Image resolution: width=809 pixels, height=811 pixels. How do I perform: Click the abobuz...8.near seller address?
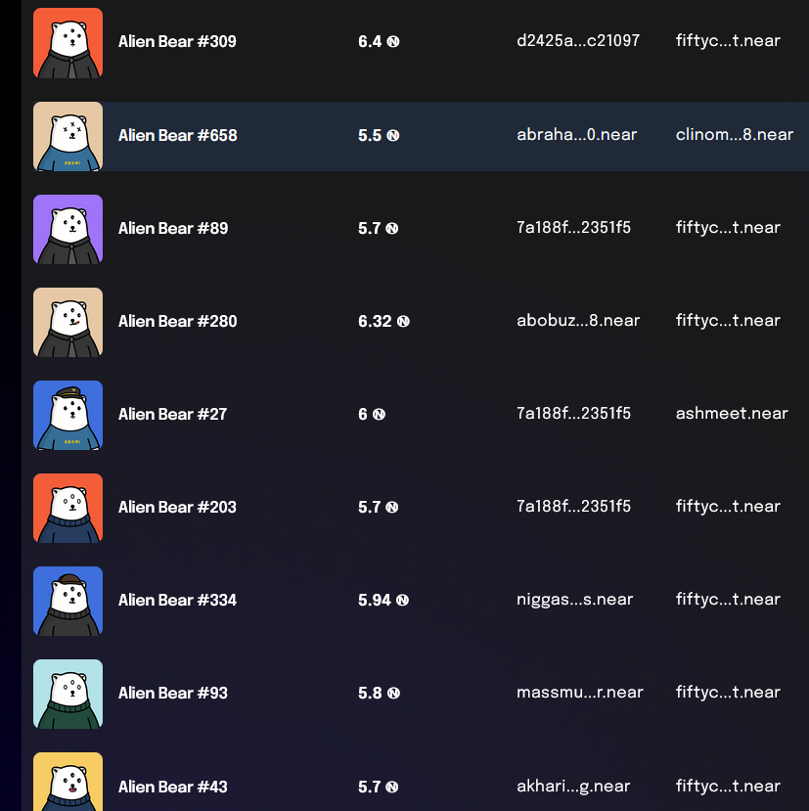(x=578, y=320)
